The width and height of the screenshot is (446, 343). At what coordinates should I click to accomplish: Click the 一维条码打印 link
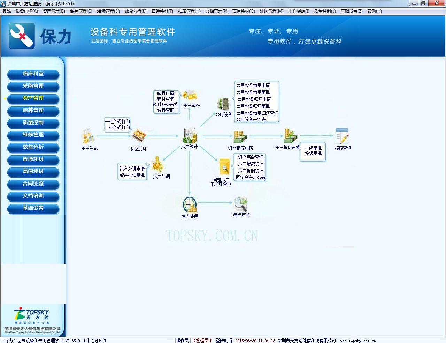pyautogui.click(x=117, y=121)
